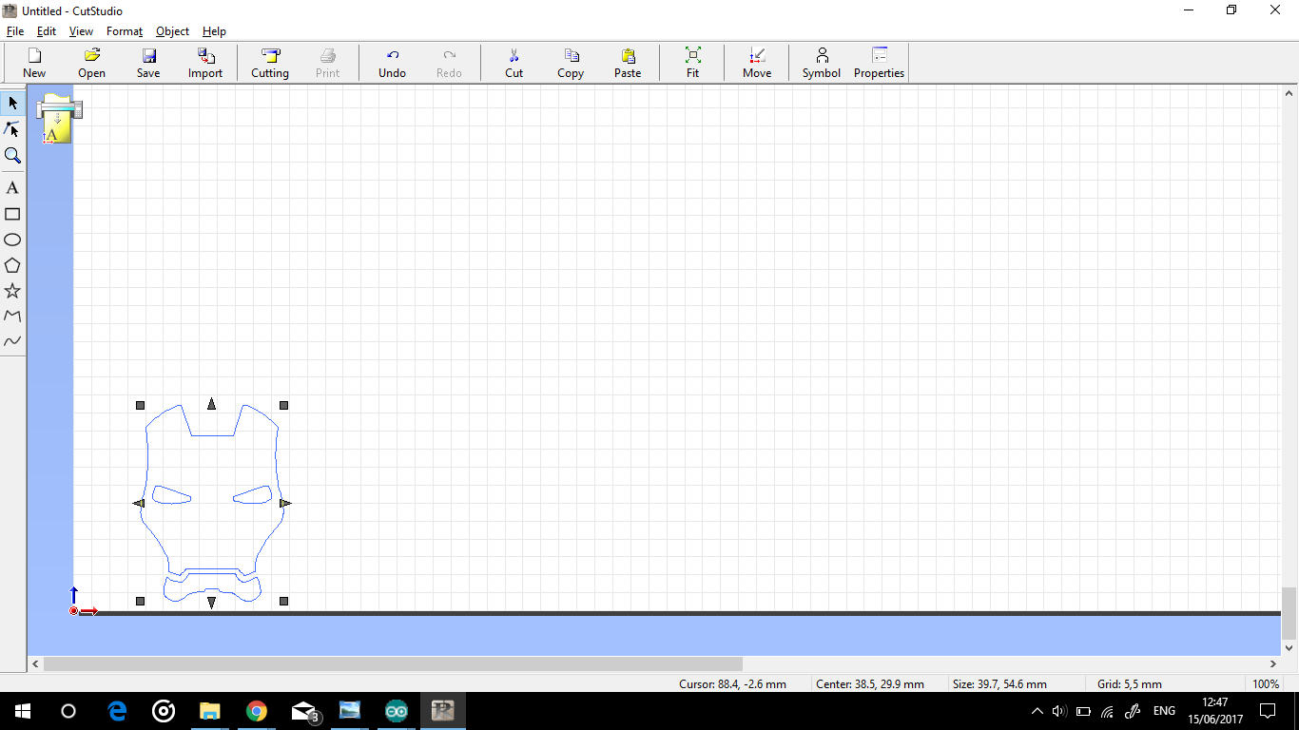Click the red origin point marker
Image resolution: width=1299 pixels, height=730 pixels.
74,610
